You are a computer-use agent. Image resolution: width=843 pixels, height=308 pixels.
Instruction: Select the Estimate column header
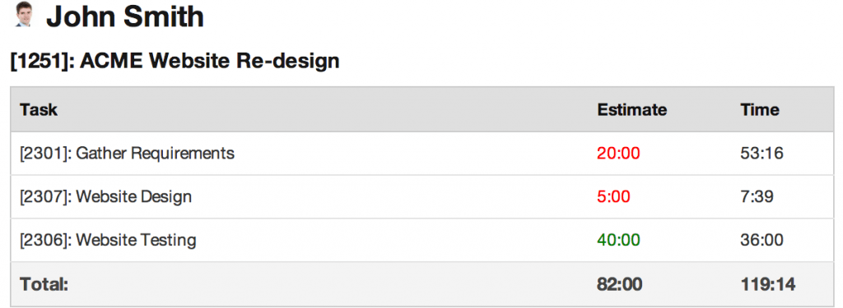coord(631,109)
